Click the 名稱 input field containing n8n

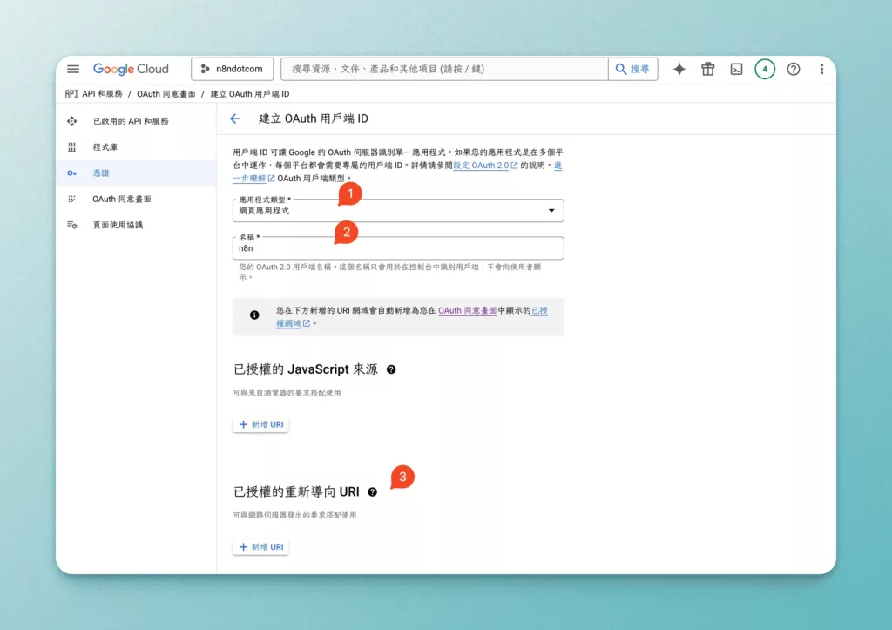pos(398,248)
